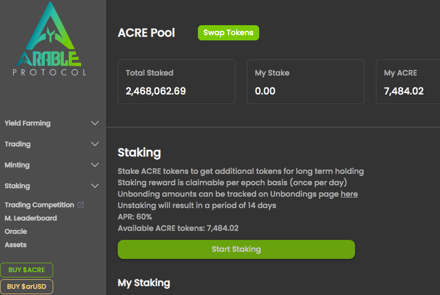The image size is (440, 295).
Task: Click the BUY $arUSD button
Action: tap(27, 286)
